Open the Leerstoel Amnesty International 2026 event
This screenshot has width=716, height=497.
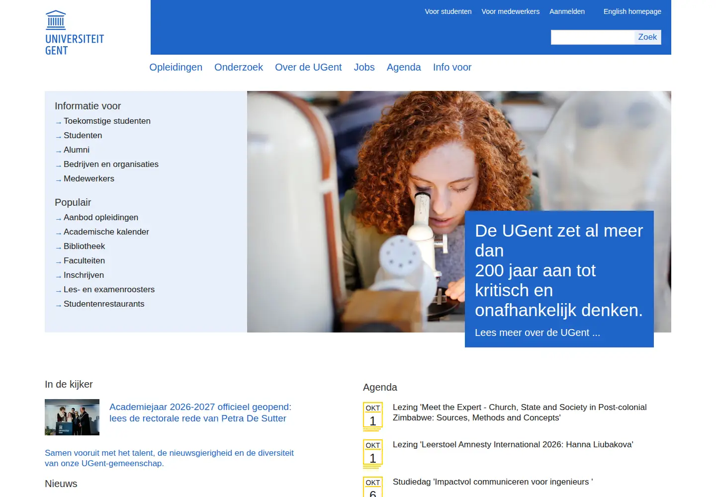point(513,444)
